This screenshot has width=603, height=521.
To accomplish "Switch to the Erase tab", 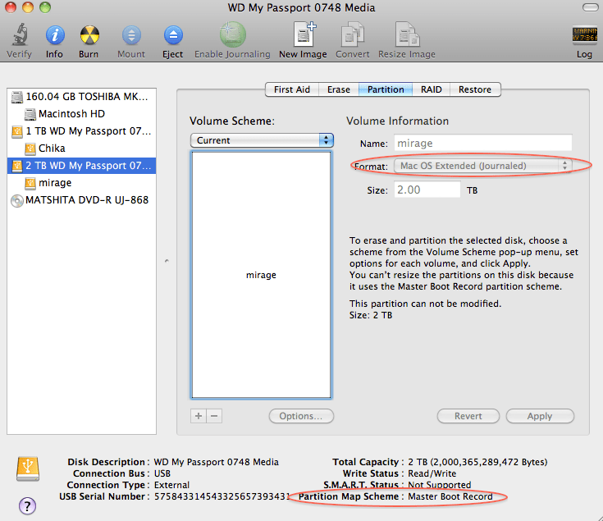I will [x=338, y=89].
